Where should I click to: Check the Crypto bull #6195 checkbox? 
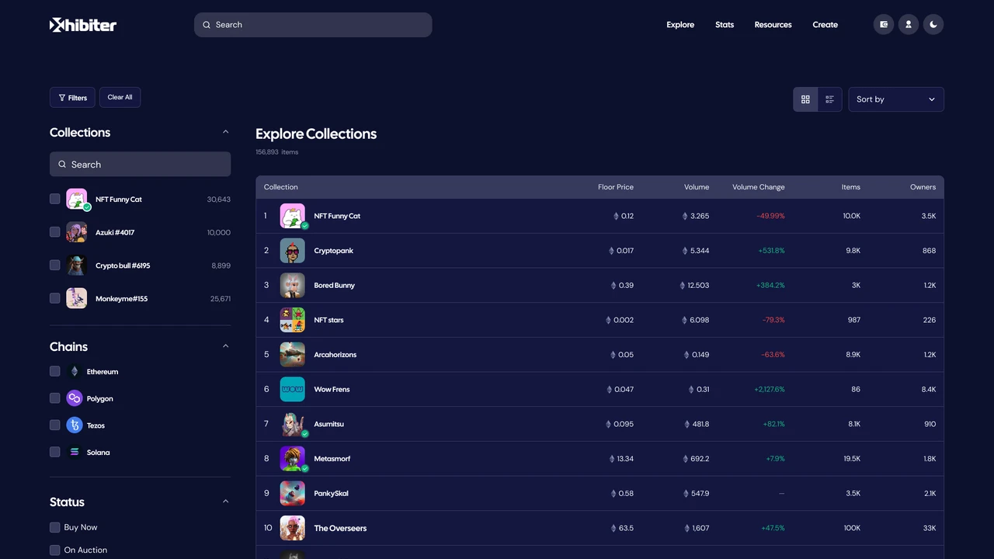coord(55,265)
